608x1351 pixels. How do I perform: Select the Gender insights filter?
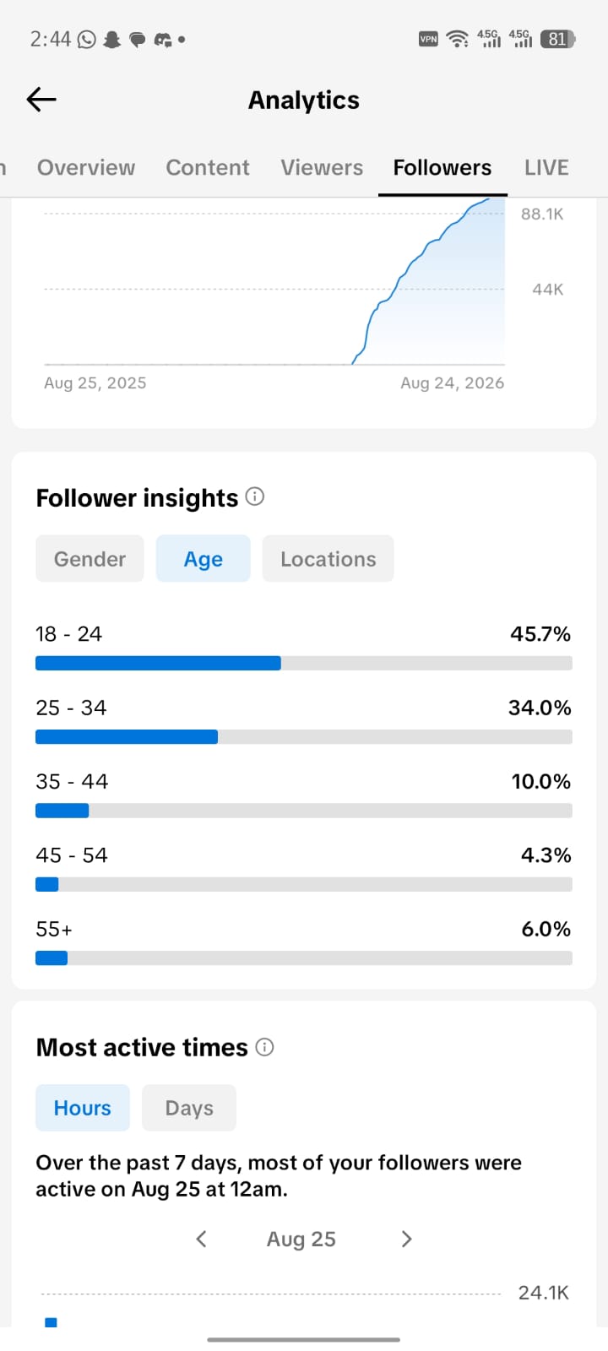[x=90, y=559]
